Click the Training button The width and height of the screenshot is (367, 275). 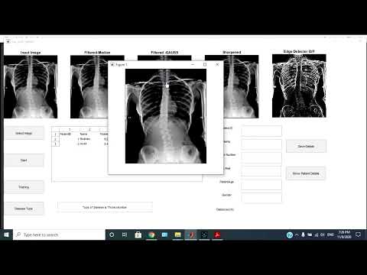click(24, 187)
